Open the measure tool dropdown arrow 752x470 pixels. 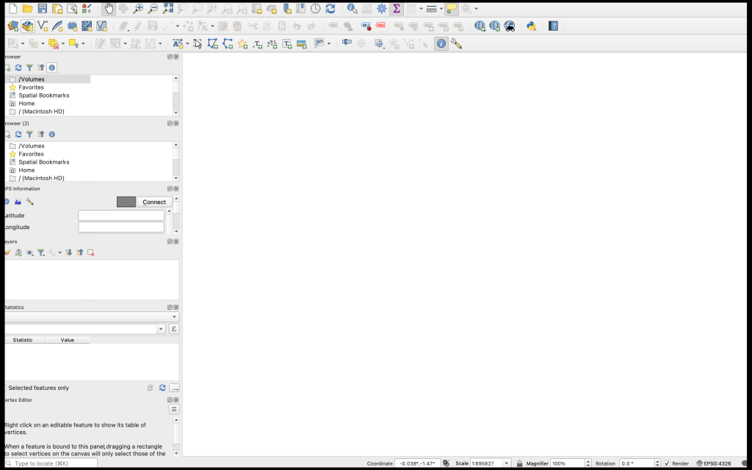click(441, 9)
